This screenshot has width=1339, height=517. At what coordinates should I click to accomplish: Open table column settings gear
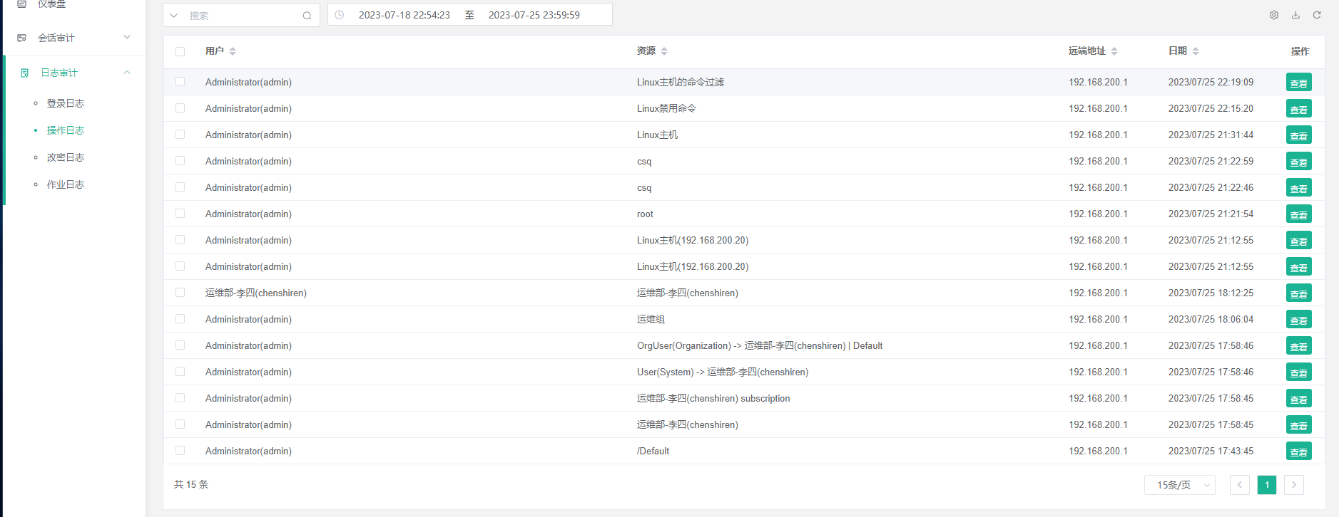1274,15
